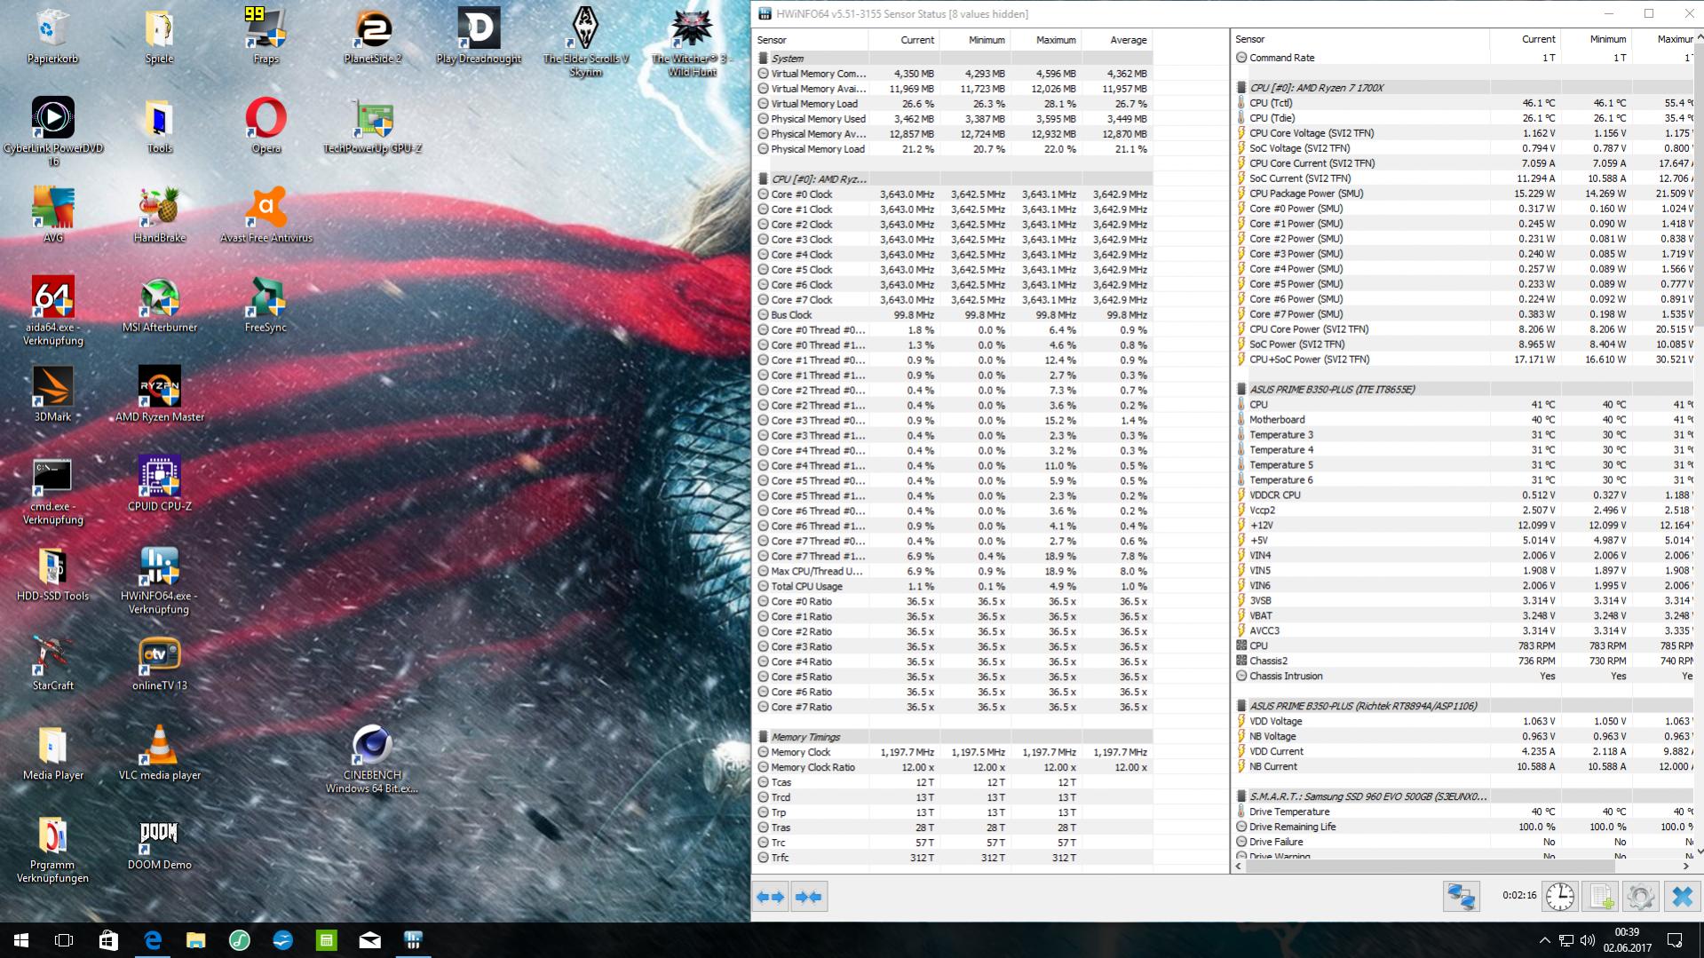
Task: Select the HandBrake desktop icon
Action: coord(159,215)
